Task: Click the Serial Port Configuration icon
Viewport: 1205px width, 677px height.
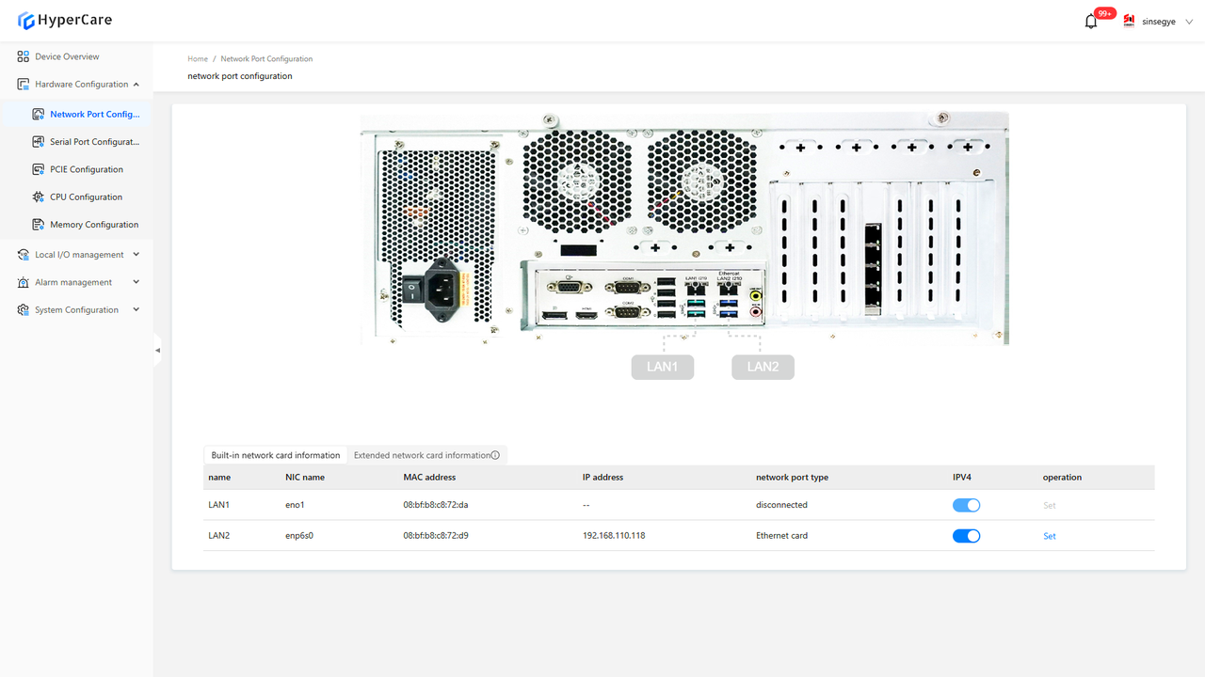Action: (x=39, y=142)
